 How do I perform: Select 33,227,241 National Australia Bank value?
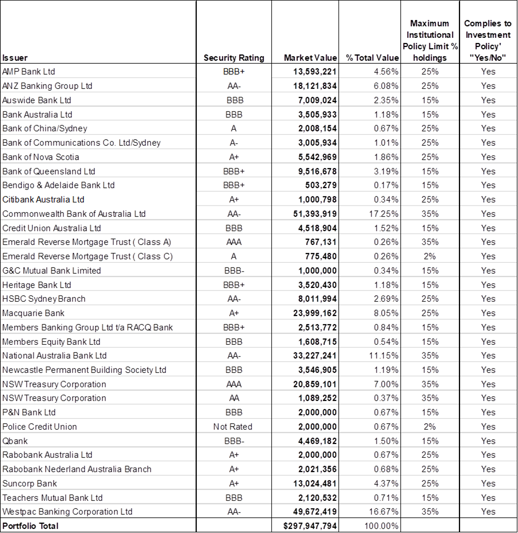[x=315, y=356]
